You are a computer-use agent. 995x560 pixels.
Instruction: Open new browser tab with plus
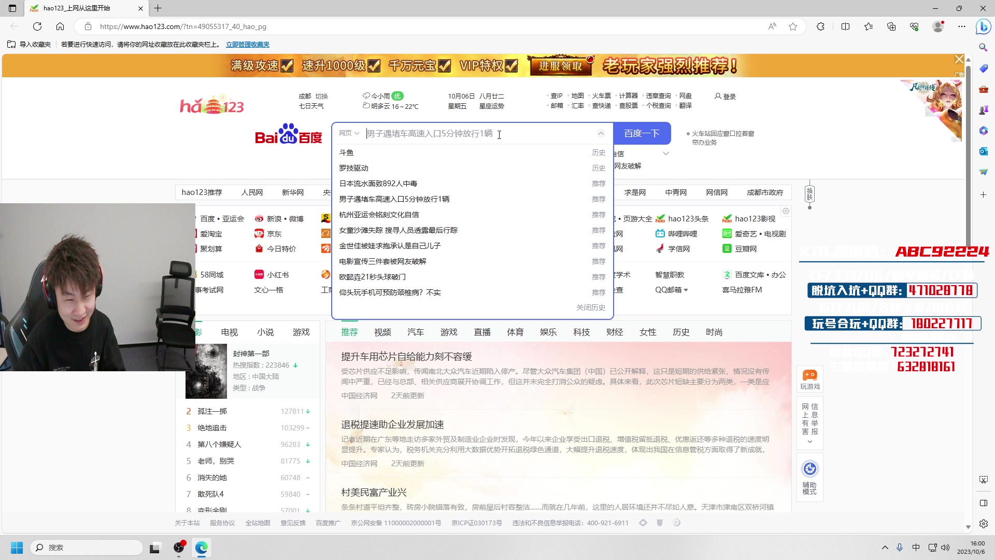[158, 8]
